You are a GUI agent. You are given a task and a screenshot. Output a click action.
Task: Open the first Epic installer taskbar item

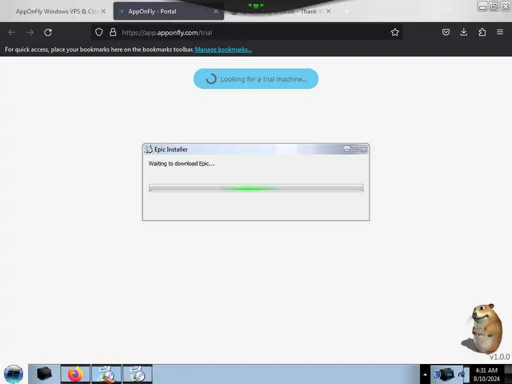[x=106, y=374]
